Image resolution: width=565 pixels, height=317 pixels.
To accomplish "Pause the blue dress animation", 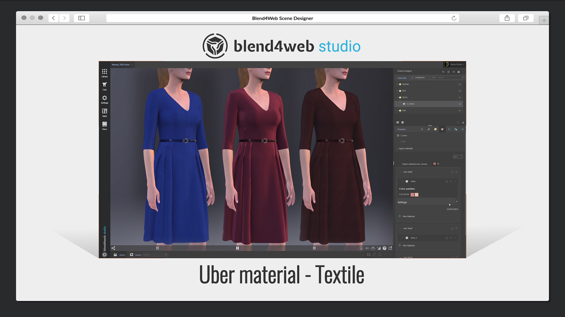I will pyautogui.click(x=157, y=248).
